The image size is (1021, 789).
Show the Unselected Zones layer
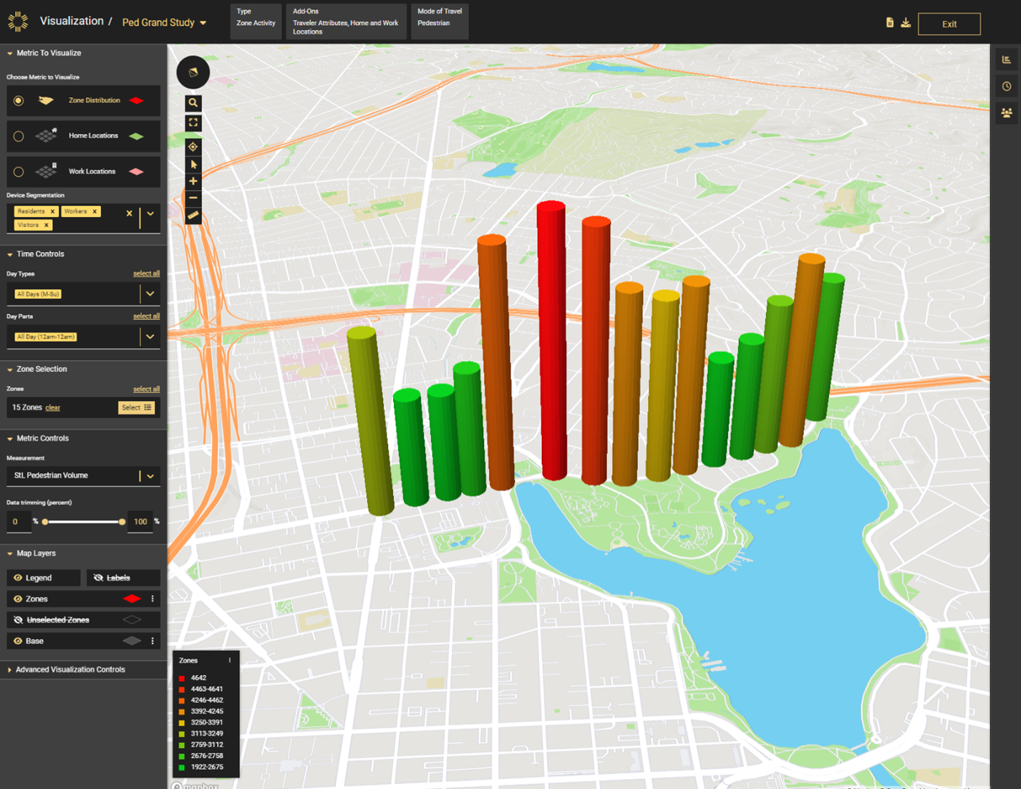(18, 619)
